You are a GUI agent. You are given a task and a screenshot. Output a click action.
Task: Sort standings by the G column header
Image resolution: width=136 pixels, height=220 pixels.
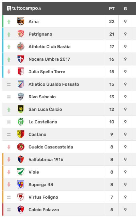(125, 9)
